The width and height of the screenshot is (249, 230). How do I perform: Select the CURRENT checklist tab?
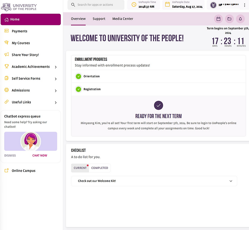80,168
